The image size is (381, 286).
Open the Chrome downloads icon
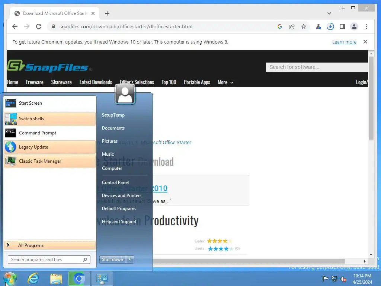tap(330, 26)
